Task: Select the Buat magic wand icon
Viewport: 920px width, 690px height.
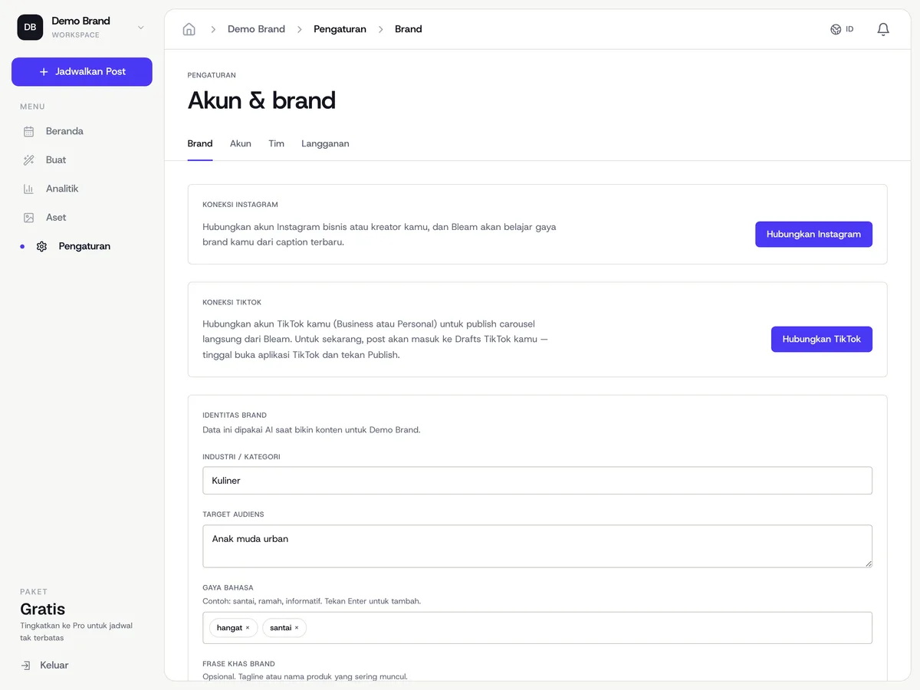Action: click(x=28, y=160)
